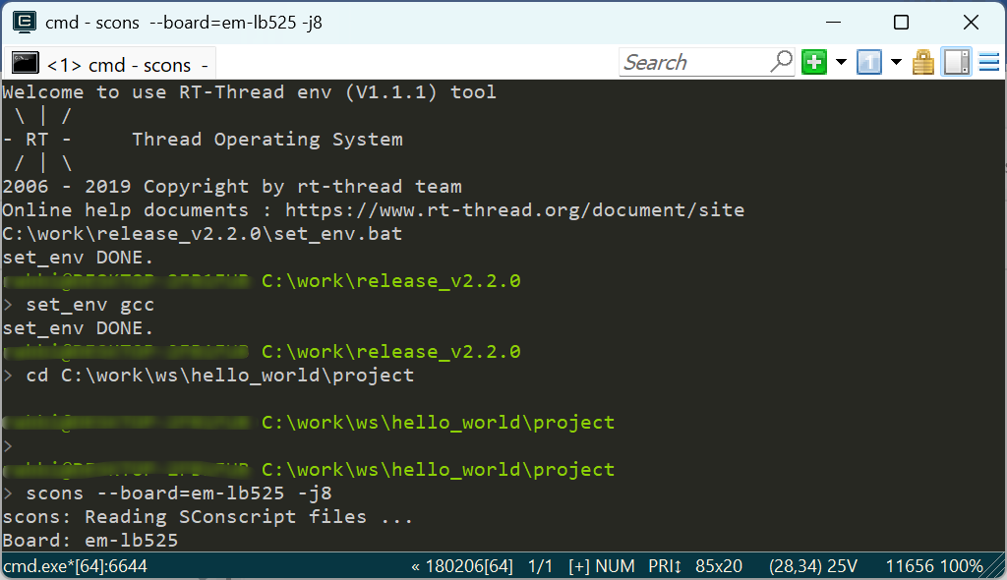The width and height of the screenshot is (1007, 580).
Task: Open ConEmu settings via the hamburger icon
Action: click(x=989, y=61)
